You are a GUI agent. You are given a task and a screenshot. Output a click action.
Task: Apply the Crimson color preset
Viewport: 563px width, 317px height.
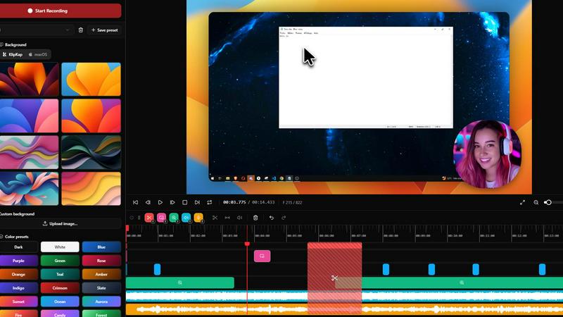pos(60,288)
